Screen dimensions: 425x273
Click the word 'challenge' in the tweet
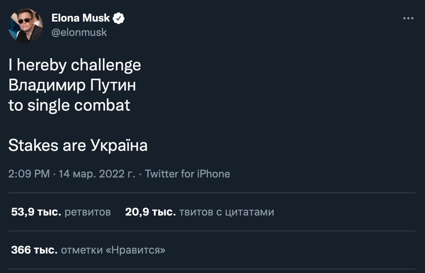tap(106, 65)
